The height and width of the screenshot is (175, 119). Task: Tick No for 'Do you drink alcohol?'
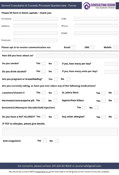56,71
